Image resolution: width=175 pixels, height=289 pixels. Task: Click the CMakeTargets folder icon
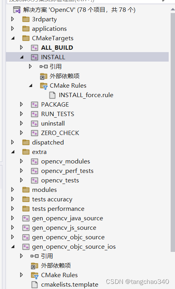26,38
